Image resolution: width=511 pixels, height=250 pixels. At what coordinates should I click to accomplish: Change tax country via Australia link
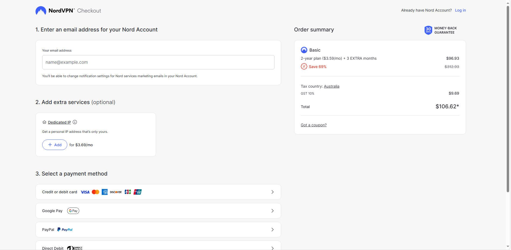pyautogui.click(x=332, y=86)
